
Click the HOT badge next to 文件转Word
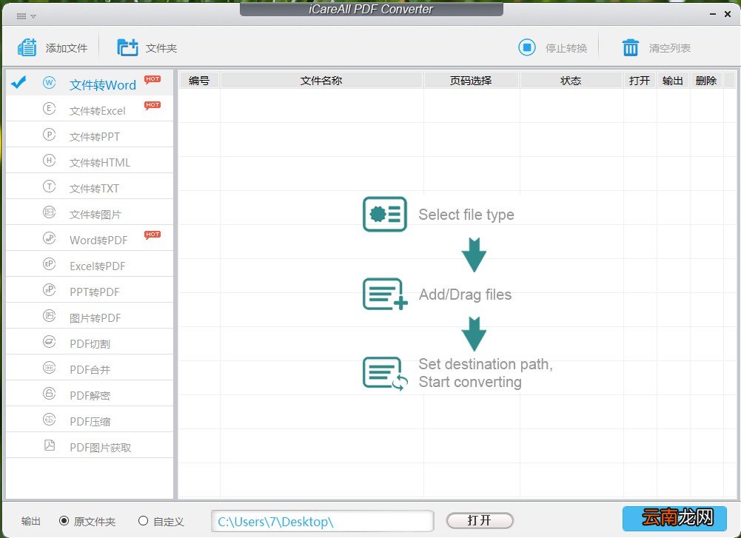point(152,79)
